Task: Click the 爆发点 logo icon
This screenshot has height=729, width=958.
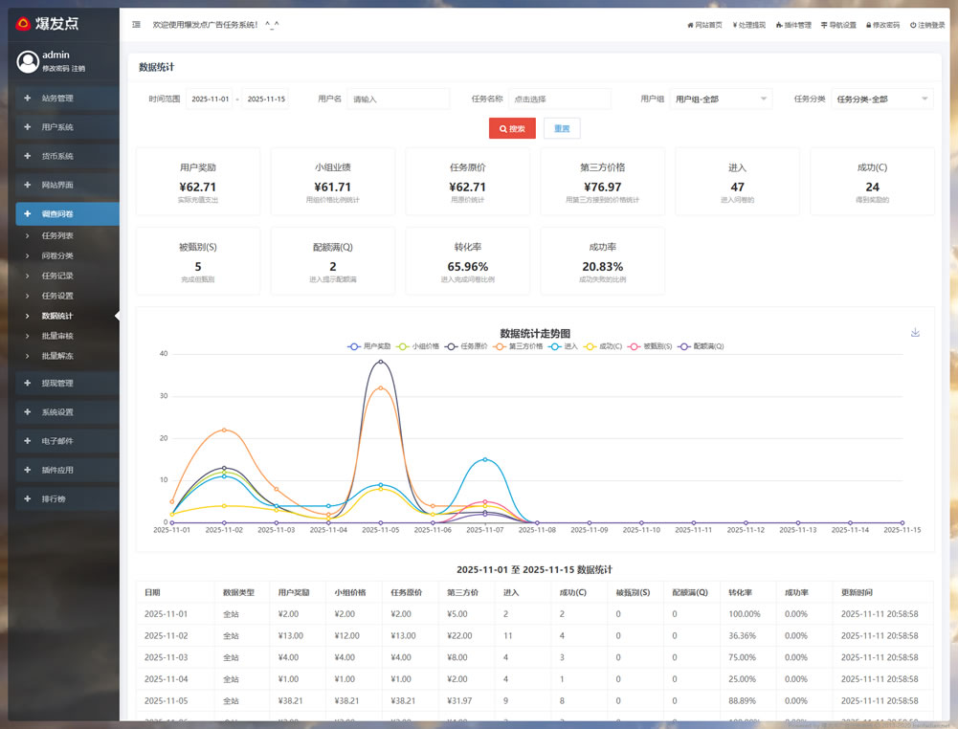Action: tap(23, 24)
